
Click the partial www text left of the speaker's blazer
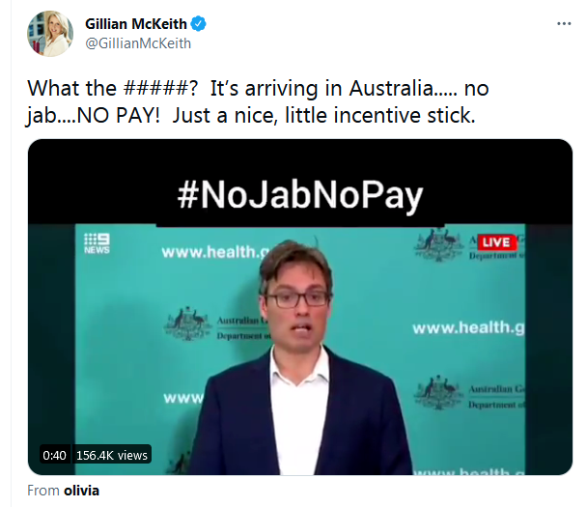tap(183, 398)
